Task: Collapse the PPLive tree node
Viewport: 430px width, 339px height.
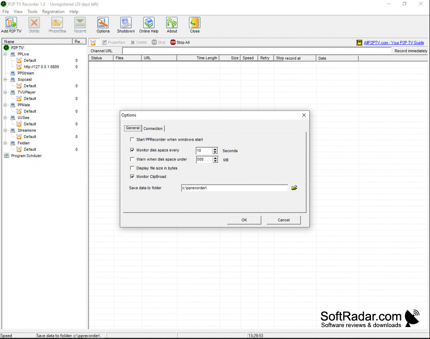Action: coord(5,54)
